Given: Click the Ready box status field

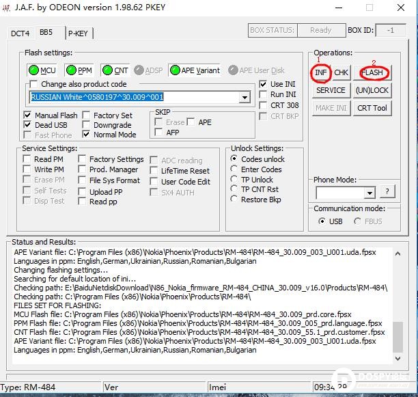Looking at the screenshot, I should pyautogui.click(x=322, y=30).
